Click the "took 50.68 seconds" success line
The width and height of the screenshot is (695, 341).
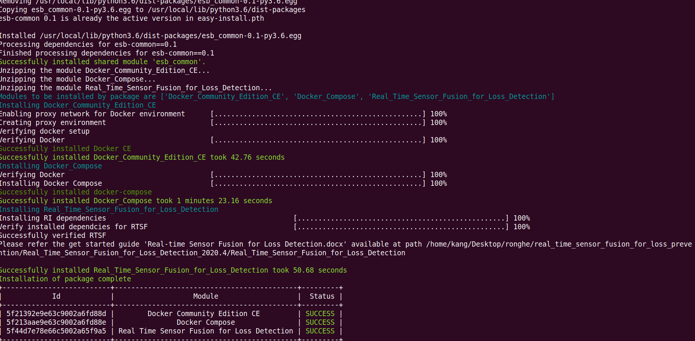(x=173, y=270)
